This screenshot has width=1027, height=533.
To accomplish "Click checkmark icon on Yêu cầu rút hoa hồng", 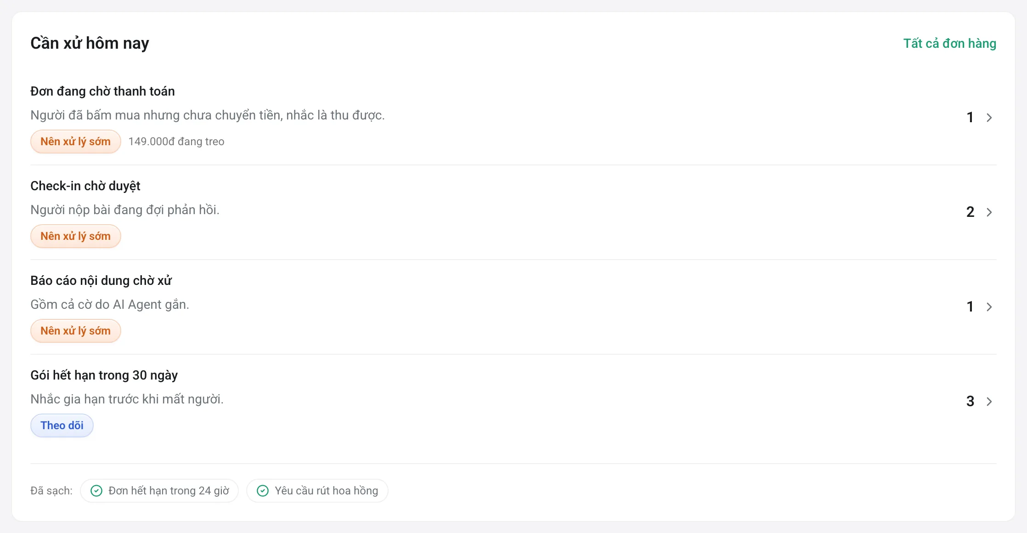I will coord(263,491).
